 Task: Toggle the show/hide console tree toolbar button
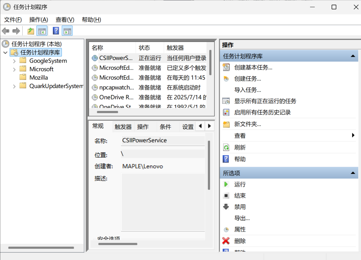[x=42, y=31]
